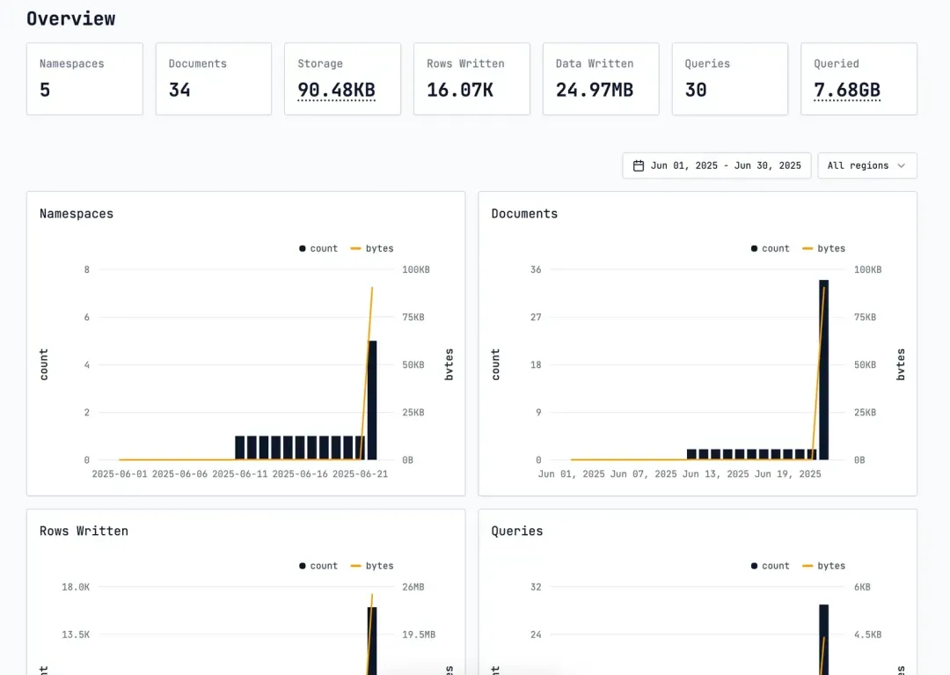Toggle bytes legend in Namespaces chart
This screenshot has width=950, height=675.
pos(372,248)
